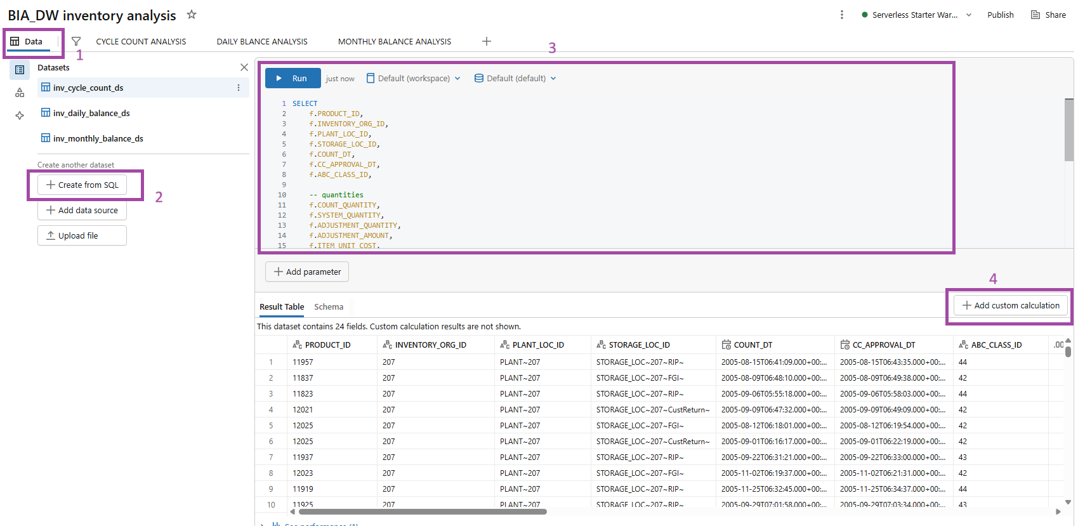
Task: Open the MONTHLY BALANCE ANALYSIS tab
Action: coord(394,41)
